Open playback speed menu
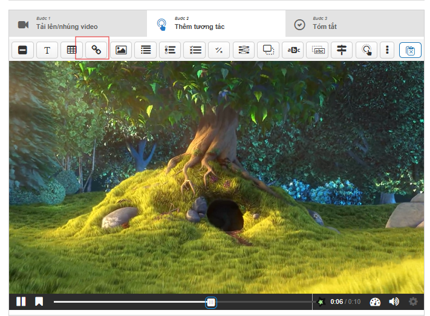The height and width of the screenshot is (316, 430). pyautogui.click(x=375, y=302)
